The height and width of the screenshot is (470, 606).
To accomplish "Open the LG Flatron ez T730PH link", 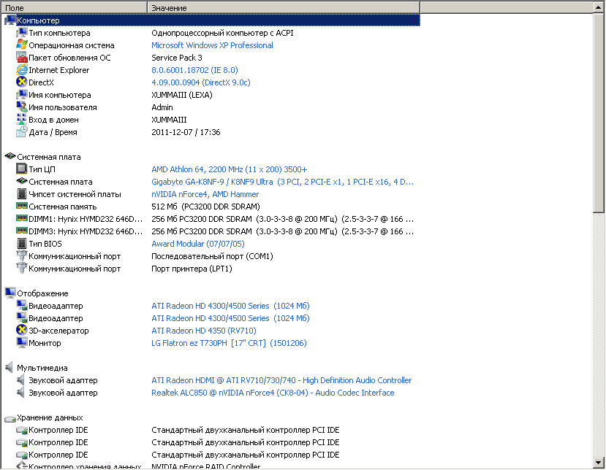I will [229, 343].
